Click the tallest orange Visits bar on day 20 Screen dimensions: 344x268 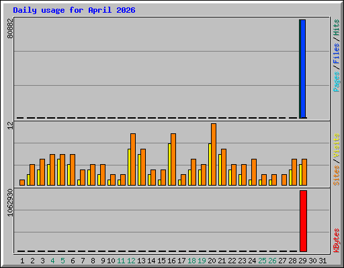(x=214, y=154)
